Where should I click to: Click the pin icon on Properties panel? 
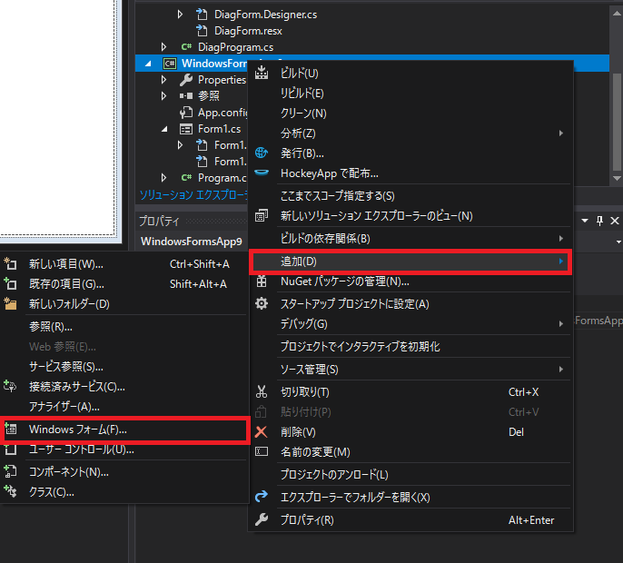click(x=599, y=221)
